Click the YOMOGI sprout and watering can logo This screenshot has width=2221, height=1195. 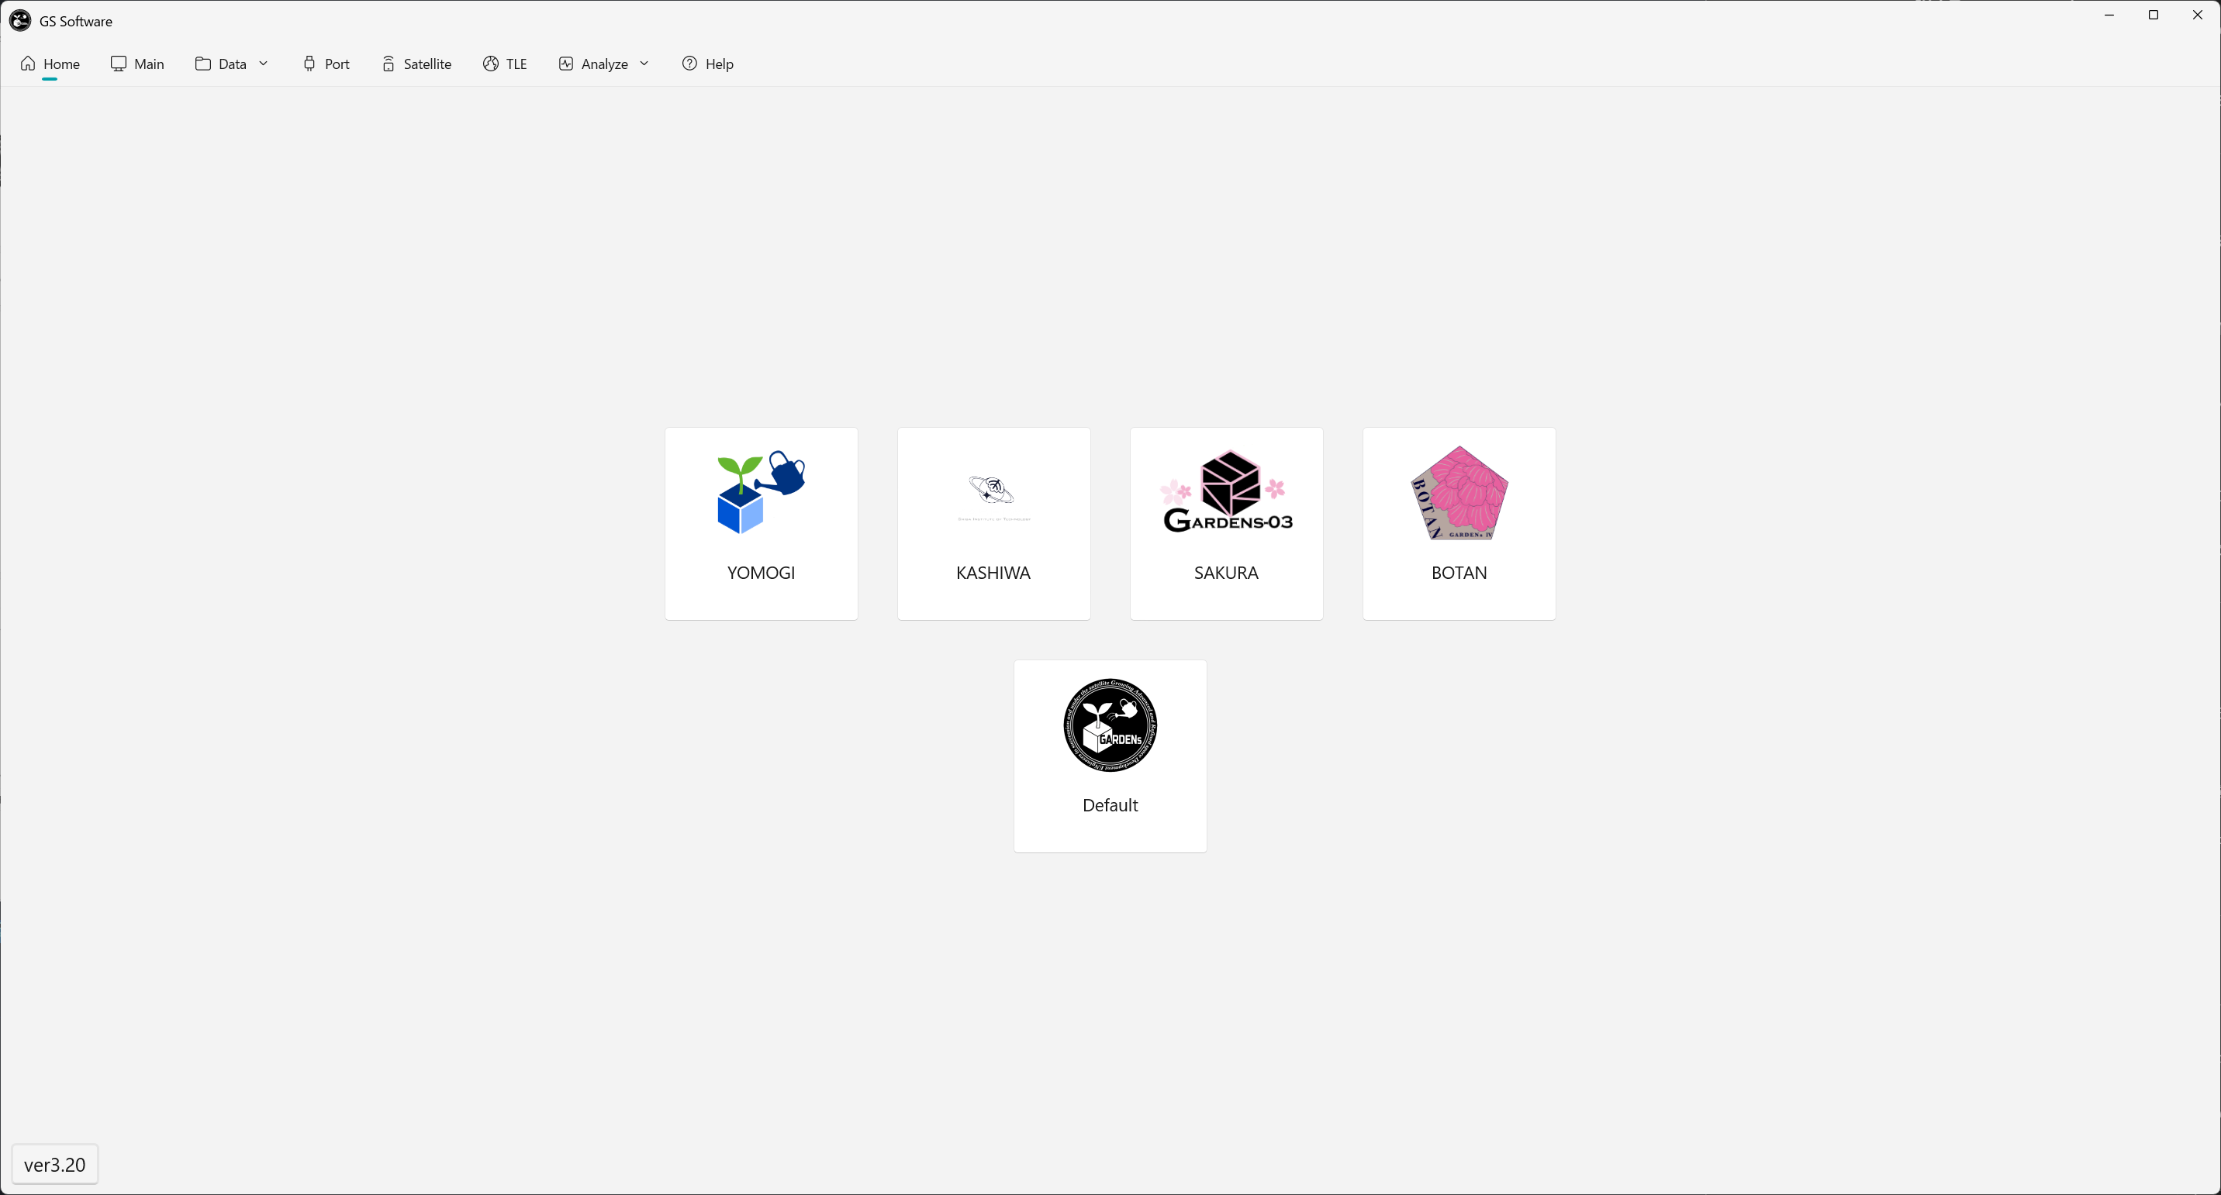pos(761,492)
